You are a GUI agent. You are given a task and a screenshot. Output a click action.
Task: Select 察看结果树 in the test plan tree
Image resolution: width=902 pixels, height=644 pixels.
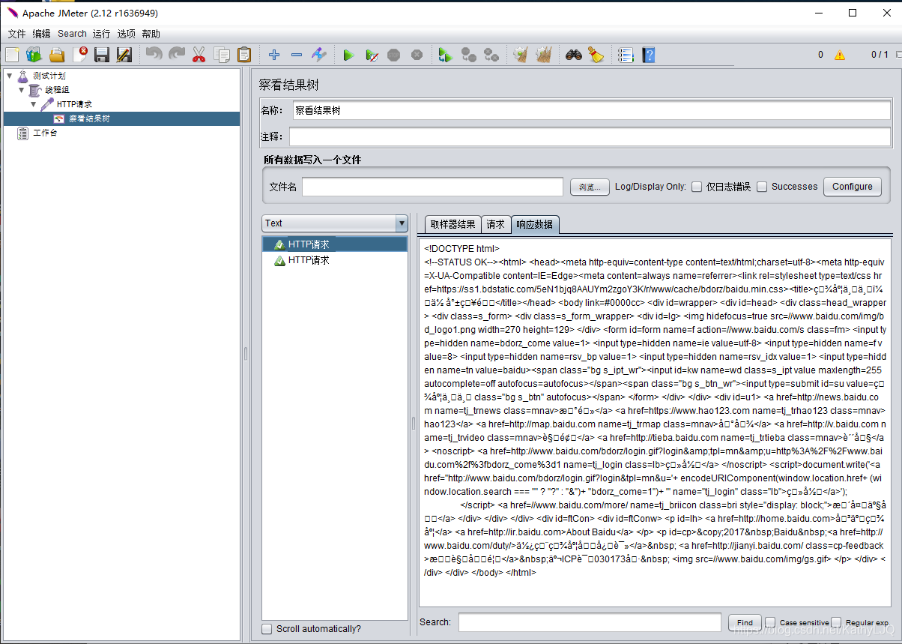tap(90, 118)
